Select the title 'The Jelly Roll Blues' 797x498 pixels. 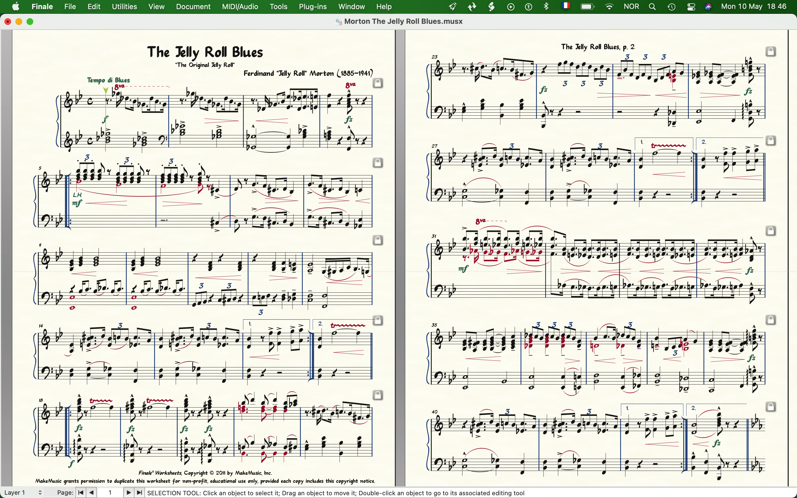pos(205,52)
